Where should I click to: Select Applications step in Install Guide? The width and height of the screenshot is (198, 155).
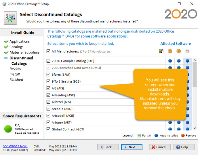20,41
